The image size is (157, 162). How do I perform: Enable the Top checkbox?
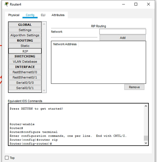pos(7,158)
